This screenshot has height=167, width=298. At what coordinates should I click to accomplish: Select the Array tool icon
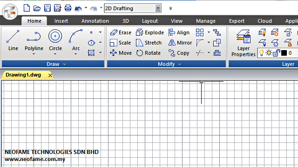coord(200,32)
